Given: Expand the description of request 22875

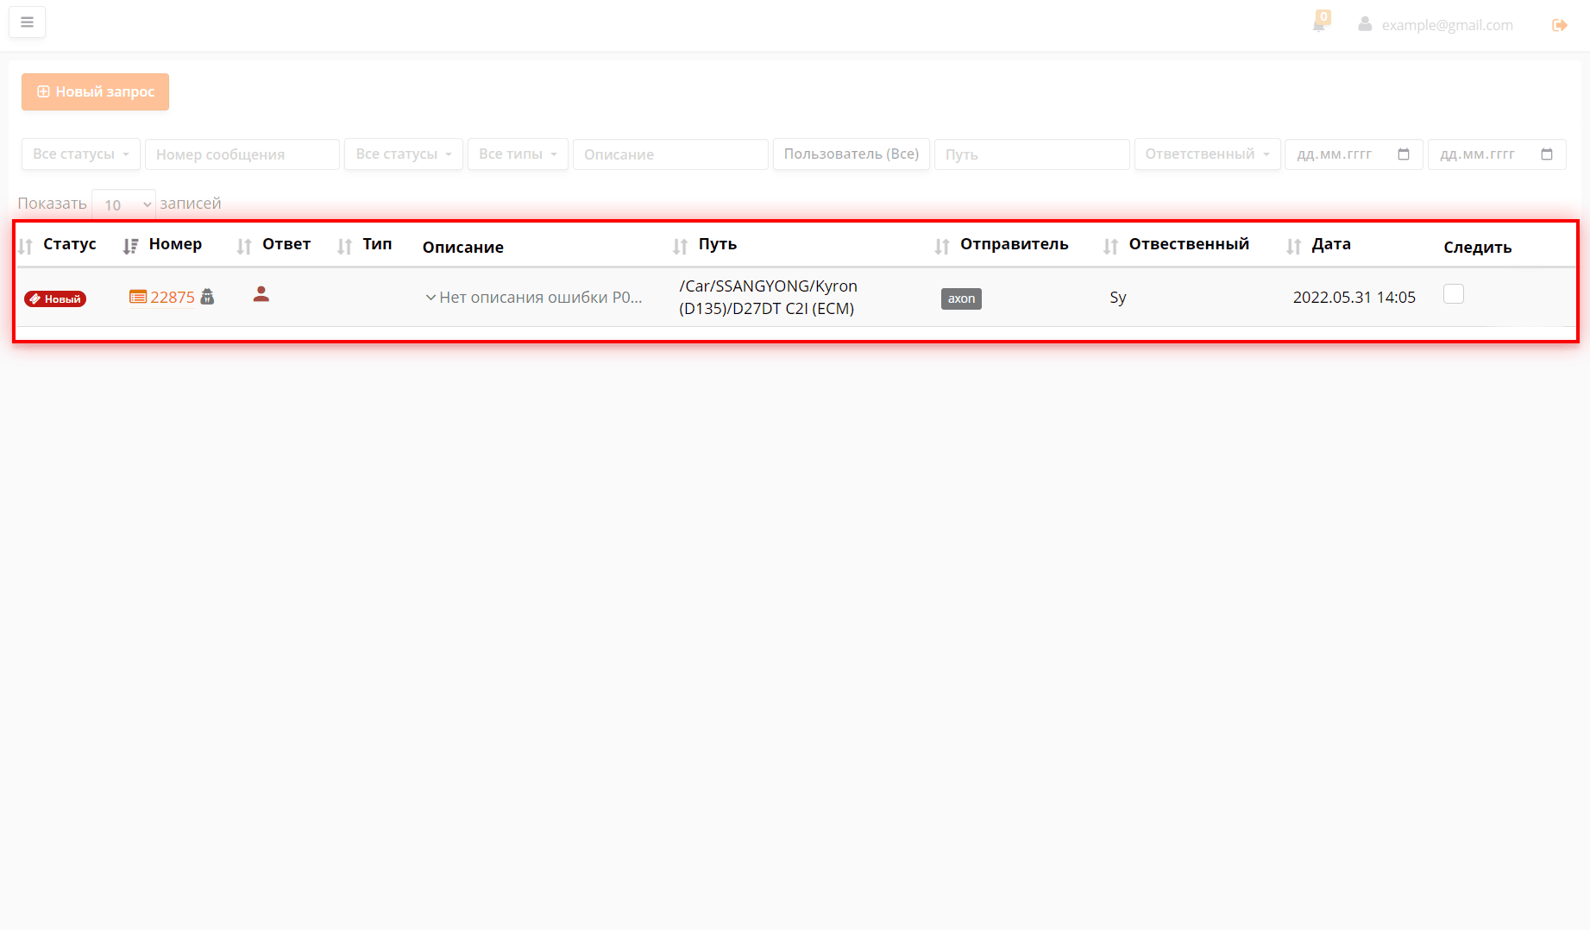Looking at the screenshot, I should [430, 298].
